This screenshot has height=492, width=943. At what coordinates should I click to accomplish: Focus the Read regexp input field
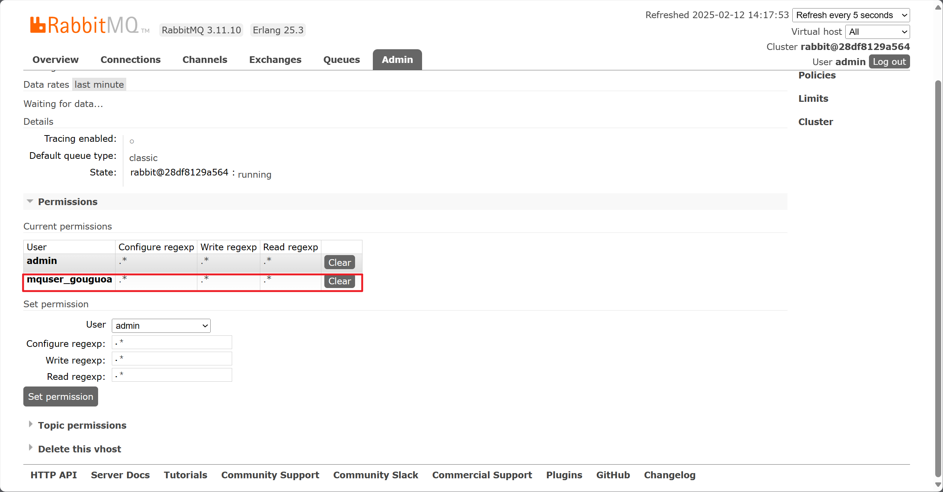[x=172, y=375]
